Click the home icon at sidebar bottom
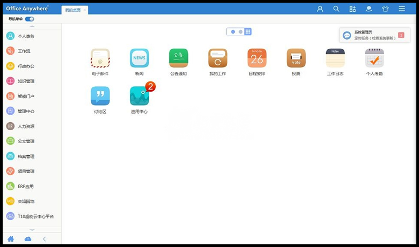 tap(11, 239)
